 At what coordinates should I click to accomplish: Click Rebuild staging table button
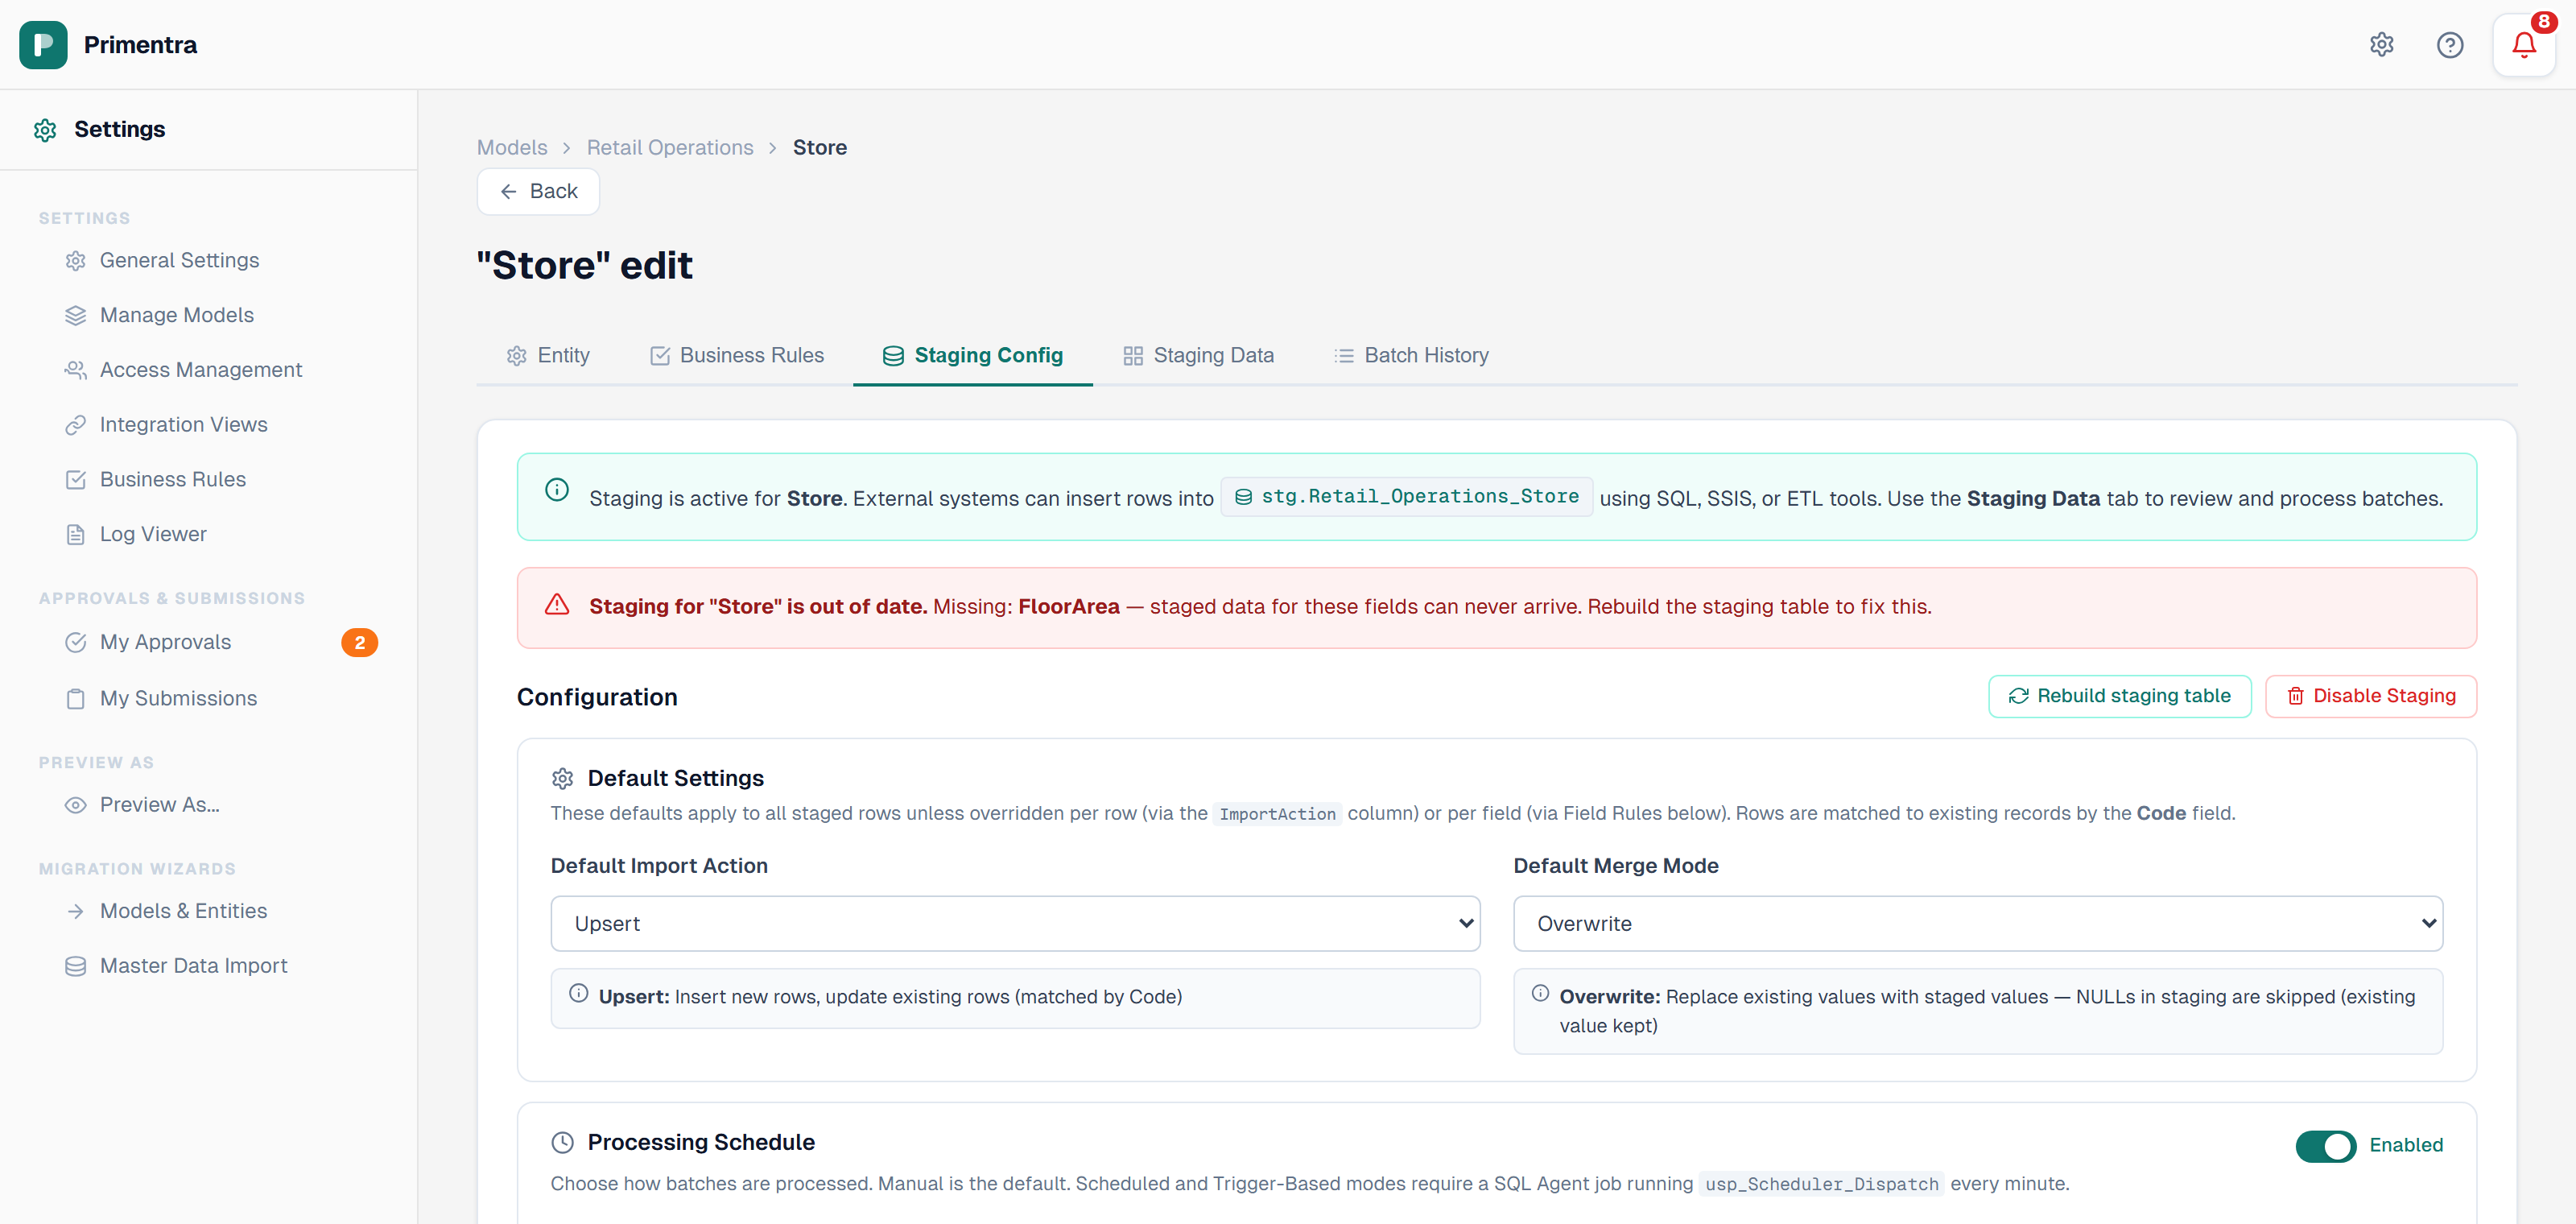(2119, 697)
